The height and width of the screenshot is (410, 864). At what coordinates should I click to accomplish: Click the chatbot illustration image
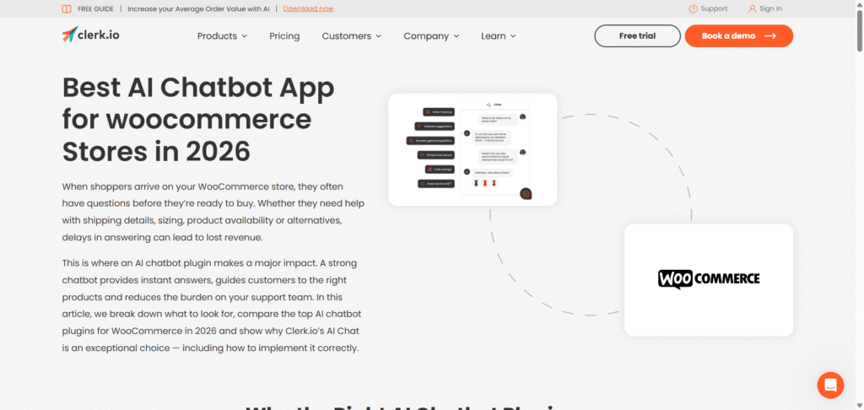coord(472,150)
